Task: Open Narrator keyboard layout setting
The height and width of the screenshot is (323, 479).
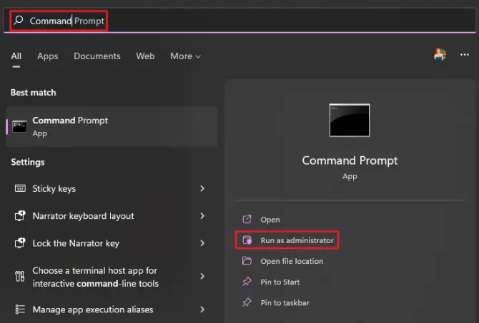Action: (112, 216)
